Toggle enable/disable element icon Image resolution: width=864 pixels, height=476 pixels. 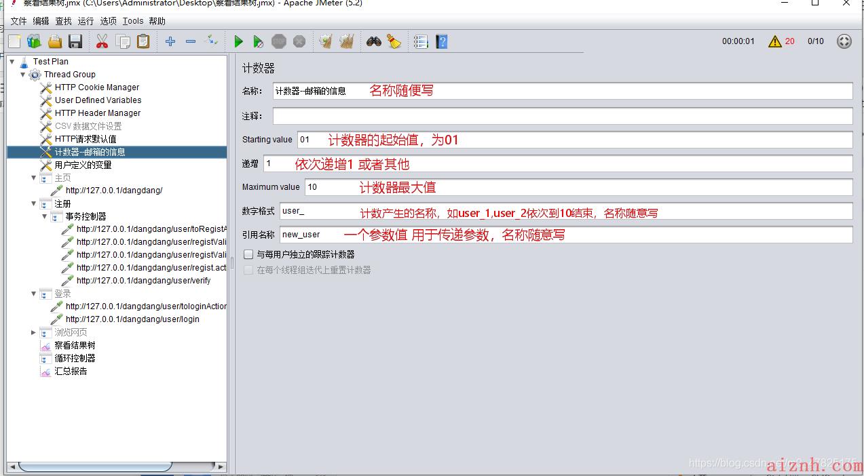point(211,41)
